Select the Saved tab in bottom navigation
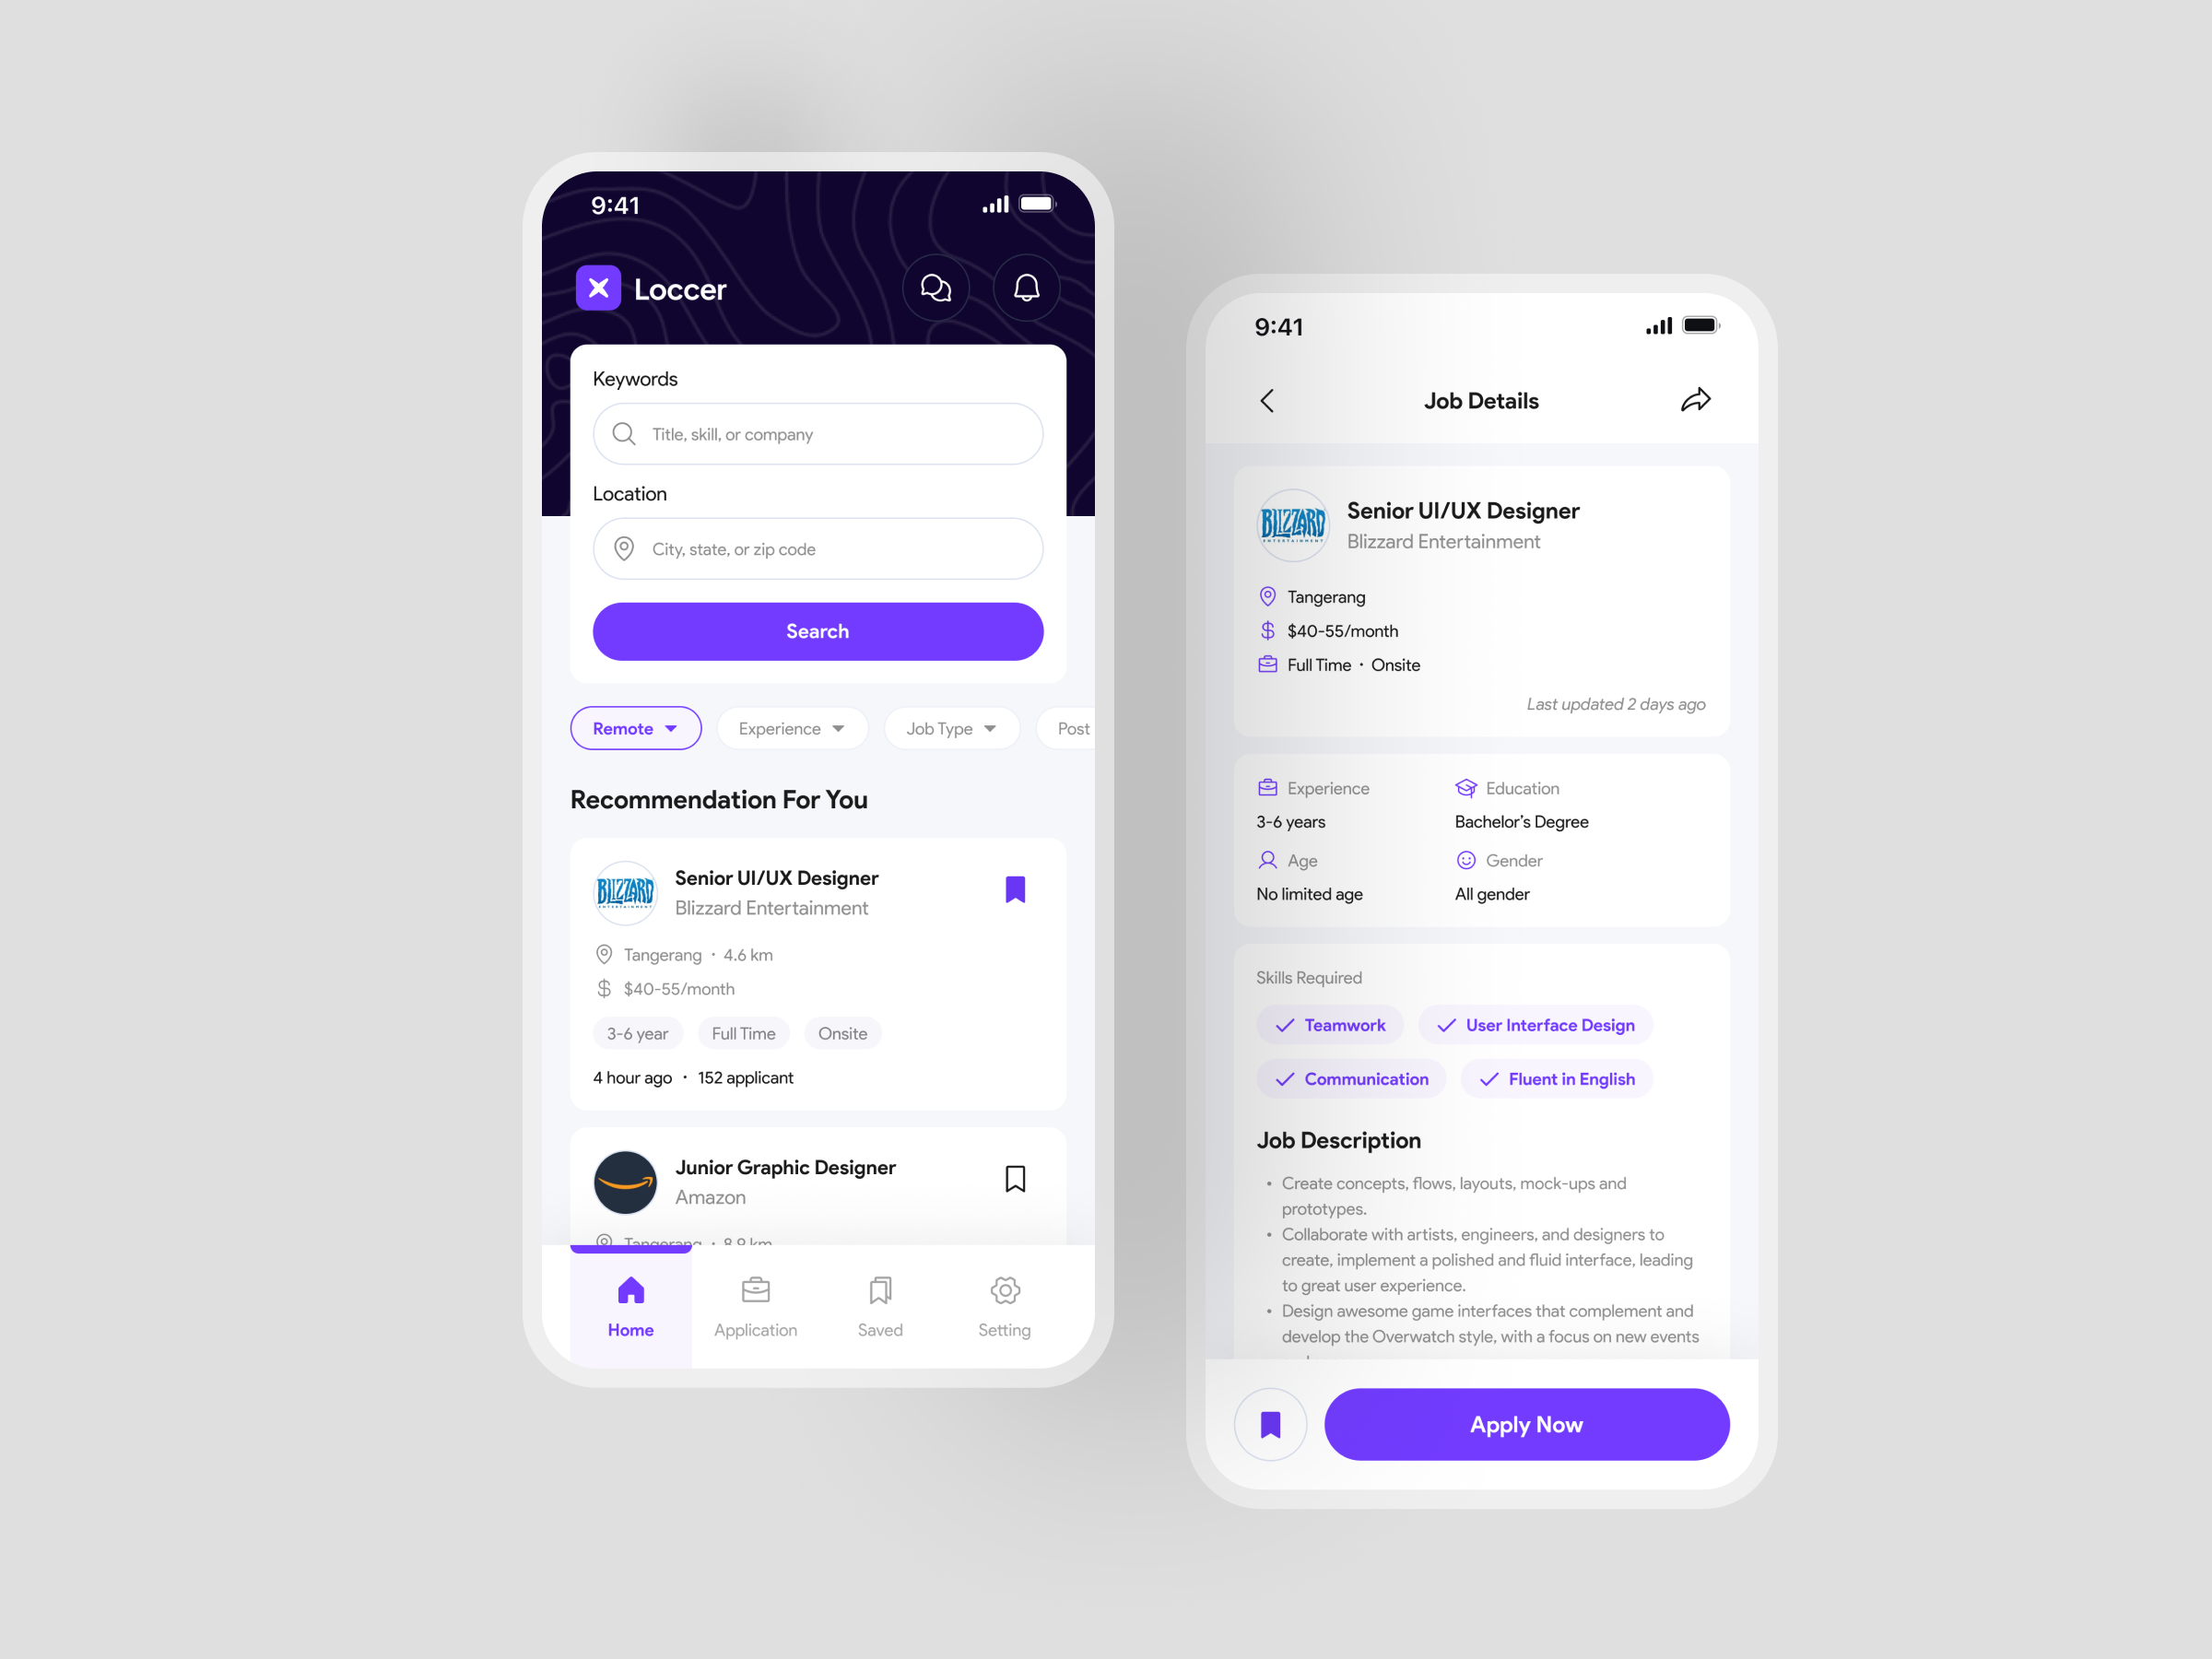 point(879,1307)
